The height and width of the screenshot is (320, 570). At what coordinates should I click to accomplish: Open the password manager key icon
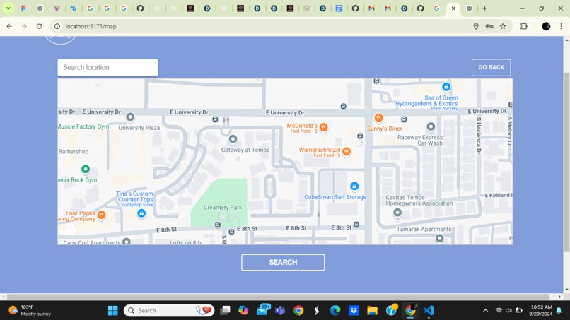click(489, 26)
